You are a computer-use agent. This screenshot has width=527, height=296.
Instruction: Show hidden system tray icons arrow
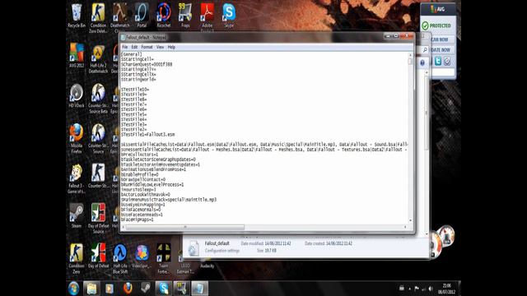point(409,289)
